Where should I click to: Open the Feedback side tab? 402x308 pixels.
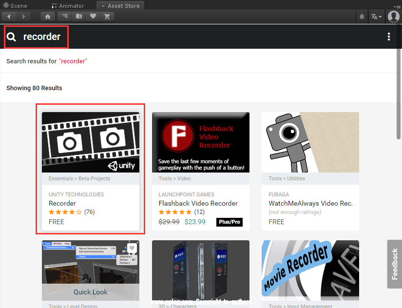click(395, 264)
